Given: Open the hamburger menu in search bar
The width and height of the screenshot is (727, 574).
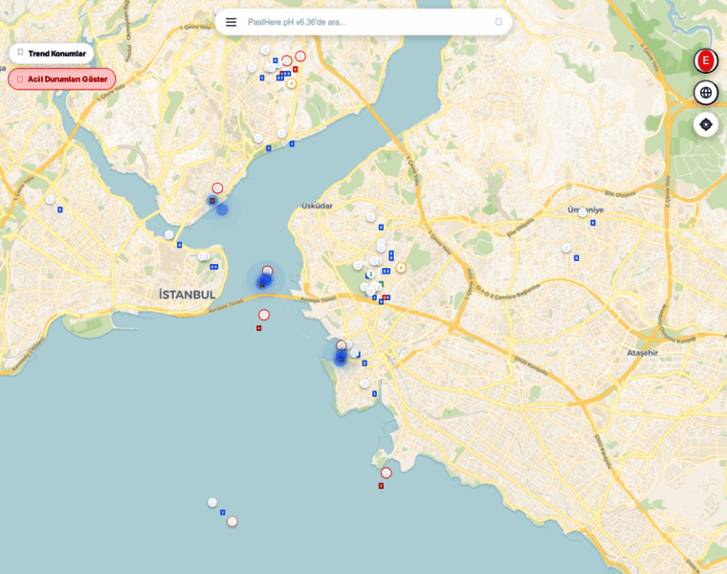Looking at the screenshot, I should pos(231,22).
